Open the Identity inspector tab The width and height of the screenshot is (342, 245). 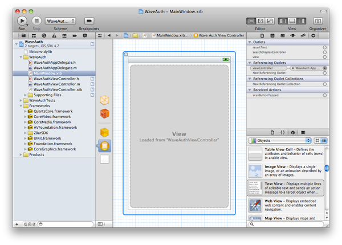click(x=283, y=35)
